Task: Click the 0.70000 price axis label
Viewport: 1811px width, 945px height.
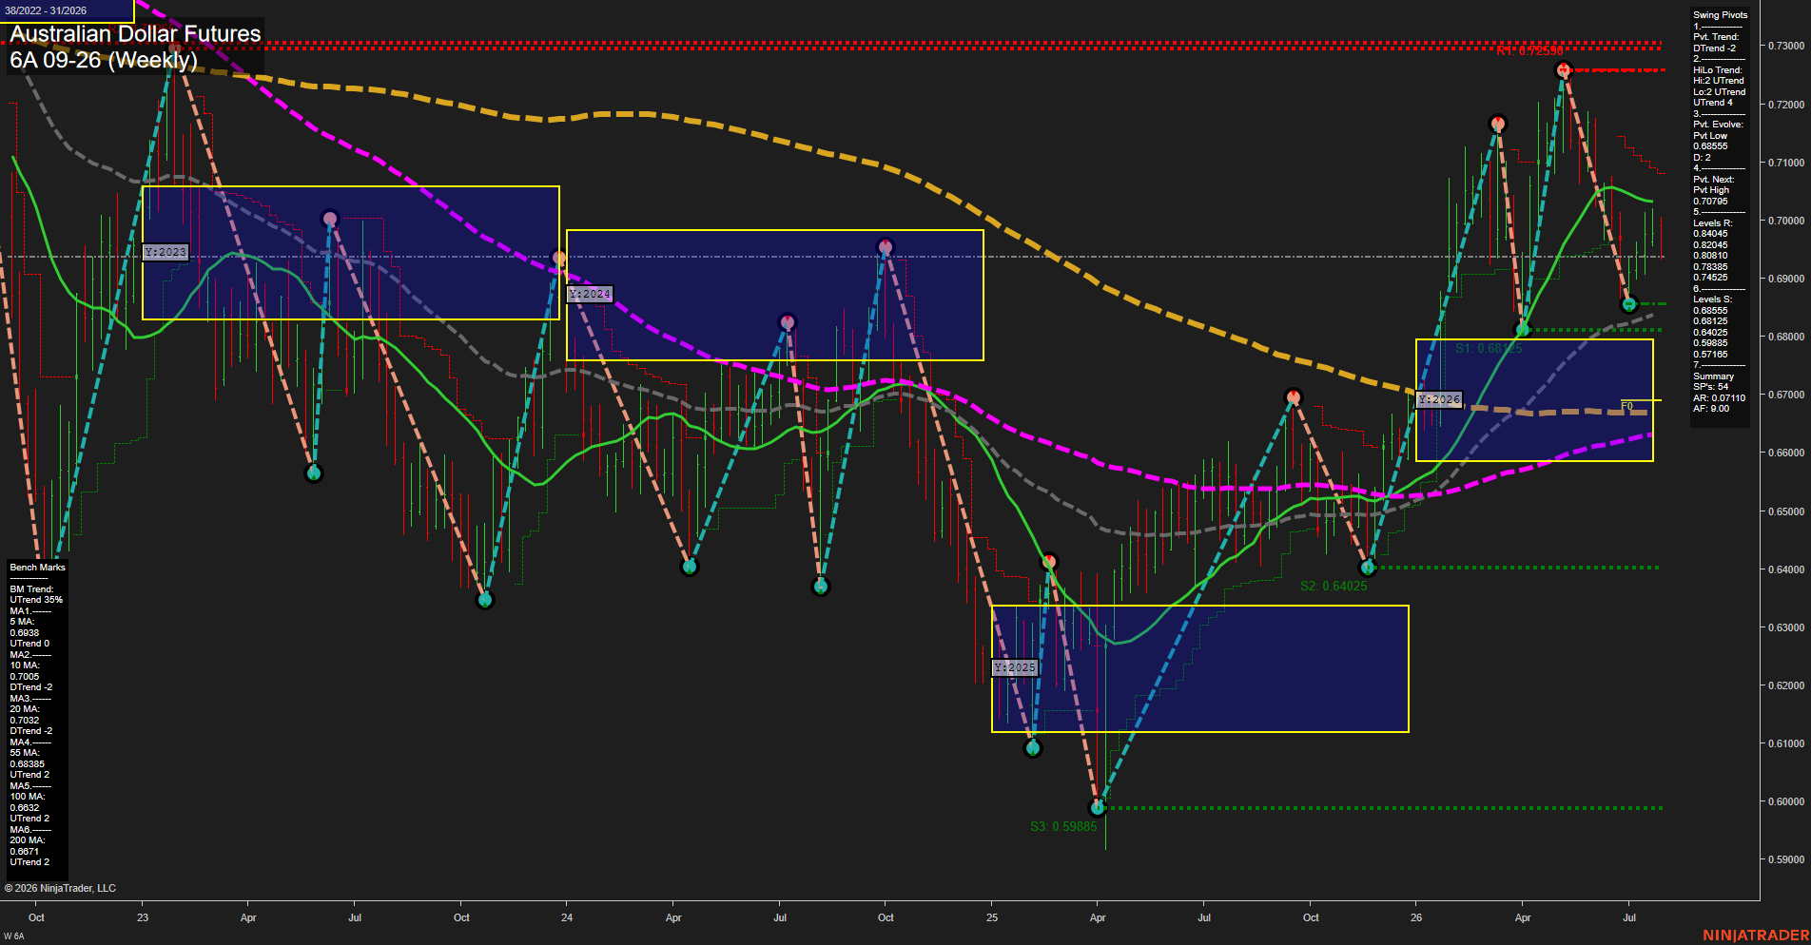Action: click(x=1785, y=221)
